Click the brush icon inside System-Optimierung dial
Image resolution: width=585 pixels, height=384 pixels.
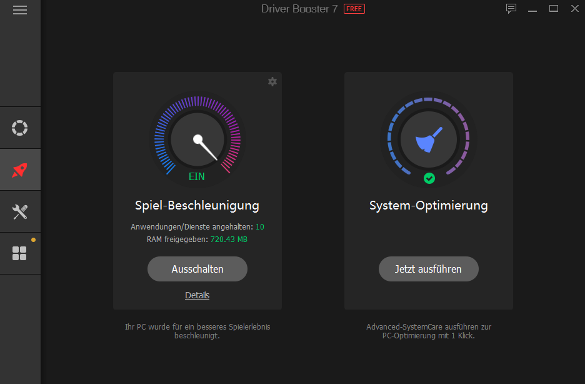coord(429,139)
